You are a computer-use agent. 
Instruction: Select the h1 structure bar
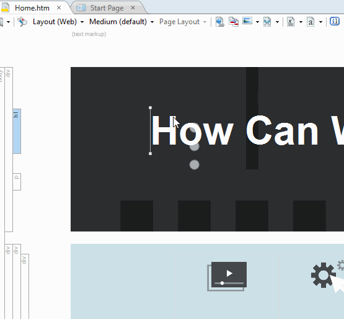[17, 131]
